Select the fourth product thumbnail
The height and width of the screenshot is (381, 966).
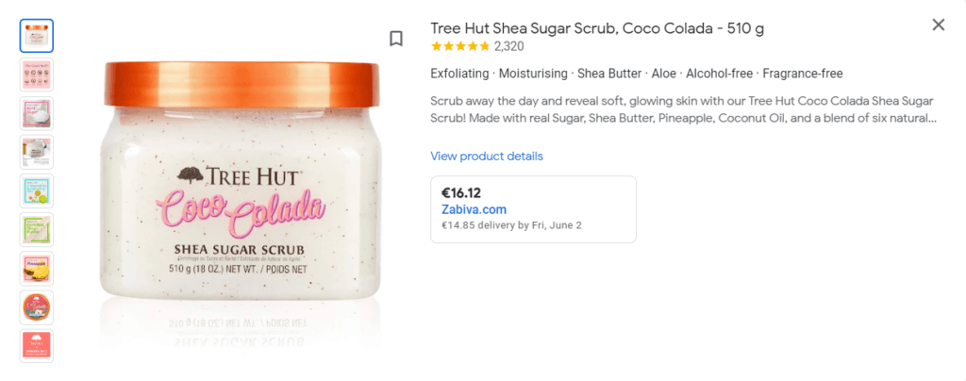pos(37,152)
